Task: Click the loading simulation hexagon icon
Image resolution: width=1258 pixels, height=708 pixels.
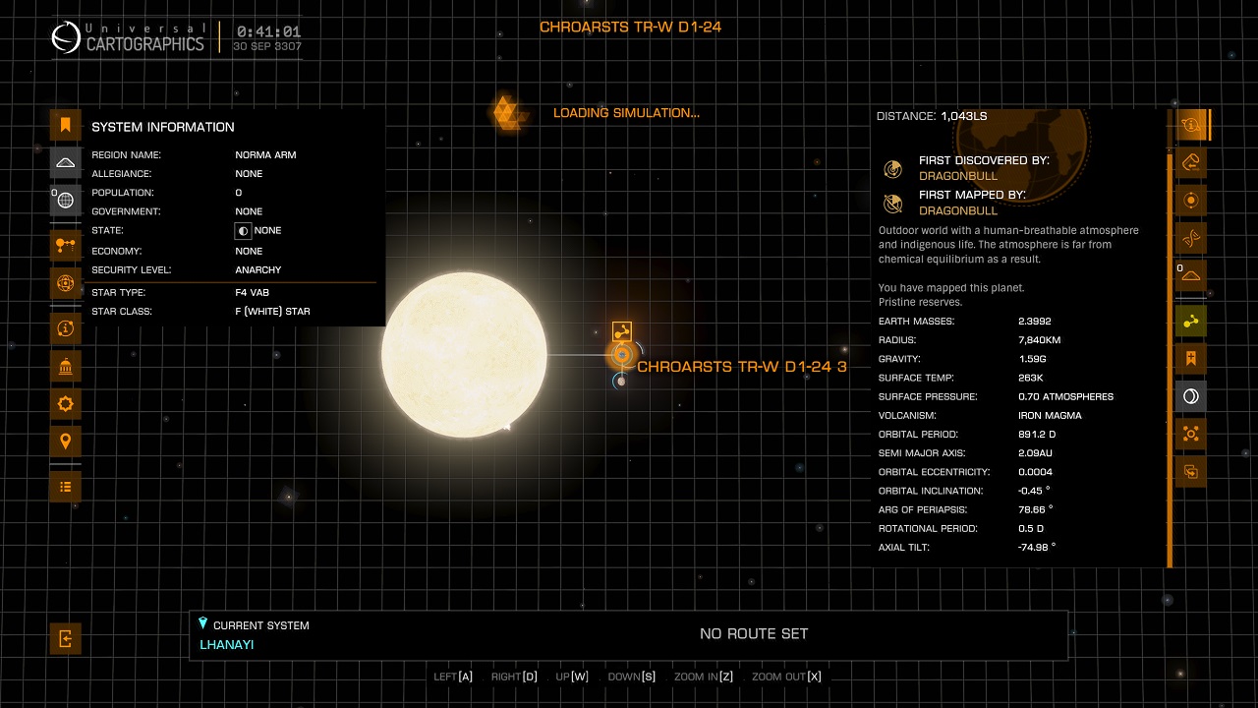Action: pos(507,112)
